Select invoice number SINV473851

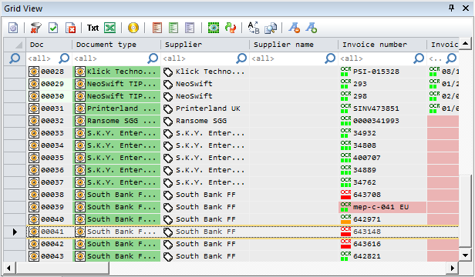click(x=383, y=108)
